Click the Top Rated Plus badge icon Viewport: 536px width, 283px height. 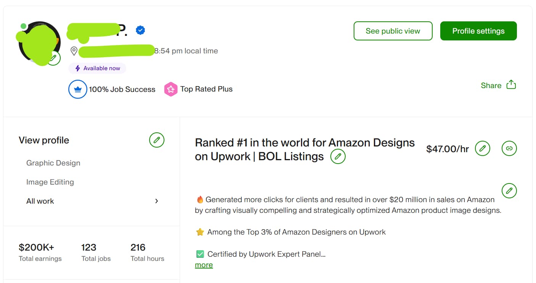(x=171, y=89)
